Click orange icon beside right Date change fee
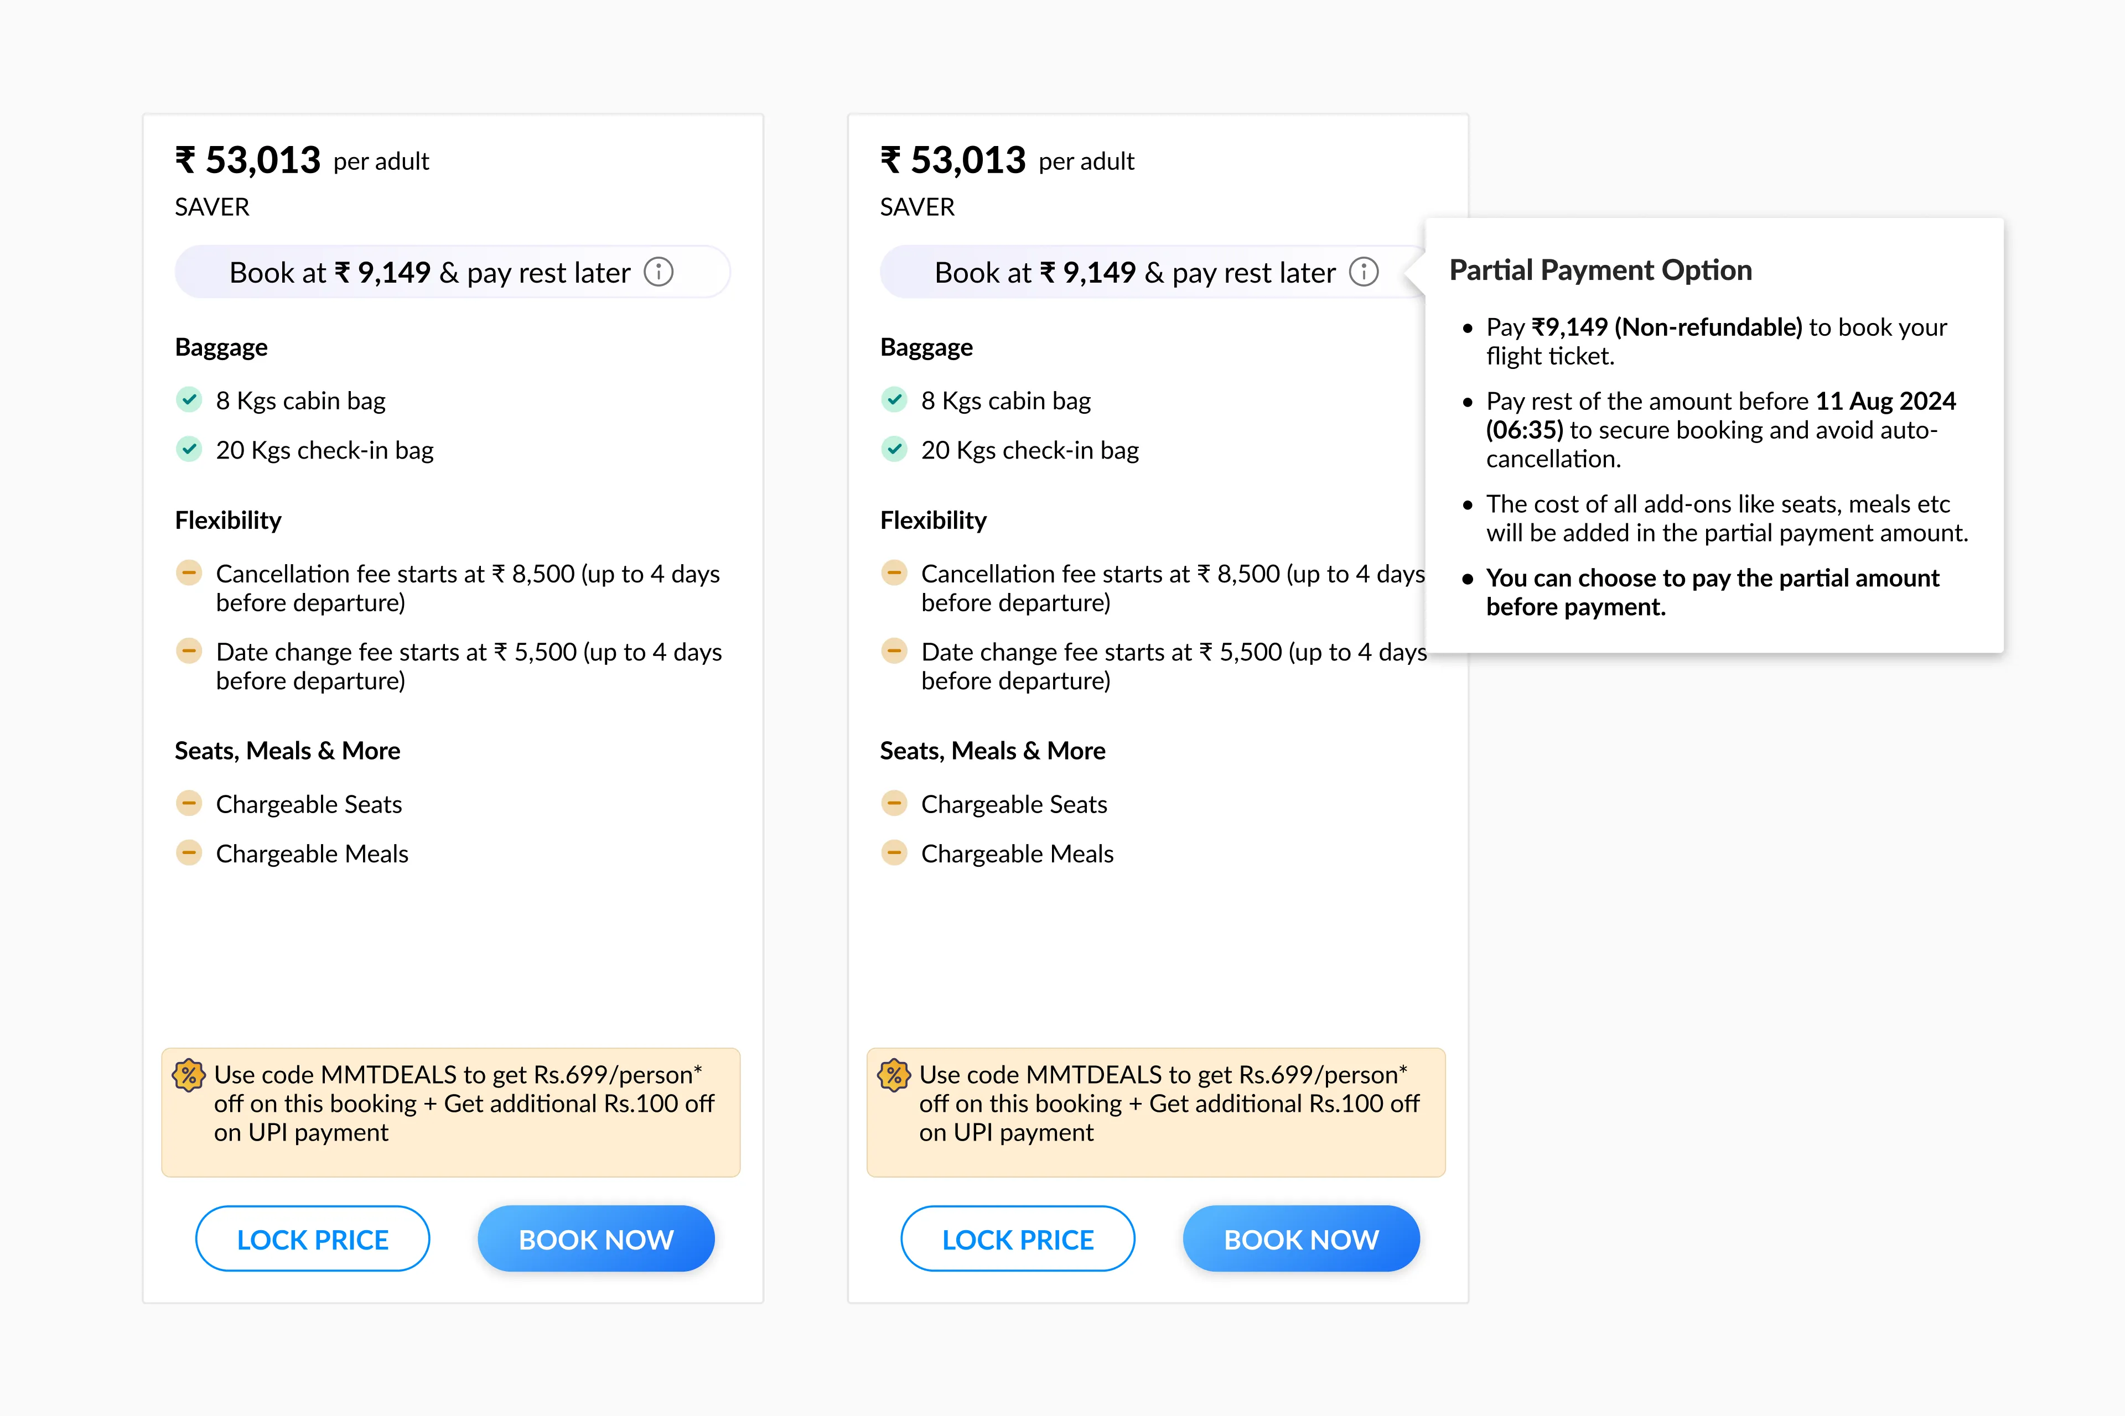The image size is (2125, 1416). coord(894,650)
